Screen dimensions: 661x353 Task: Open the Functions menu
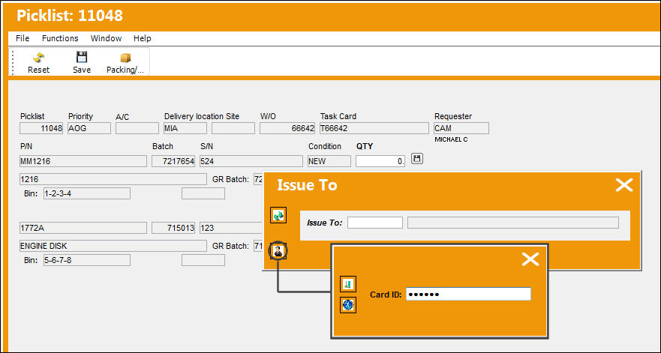(x=60, y=38)
